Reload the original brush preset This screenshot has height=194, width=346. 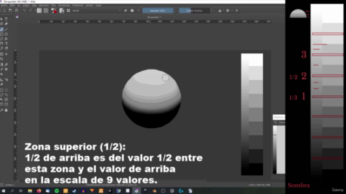138,11
